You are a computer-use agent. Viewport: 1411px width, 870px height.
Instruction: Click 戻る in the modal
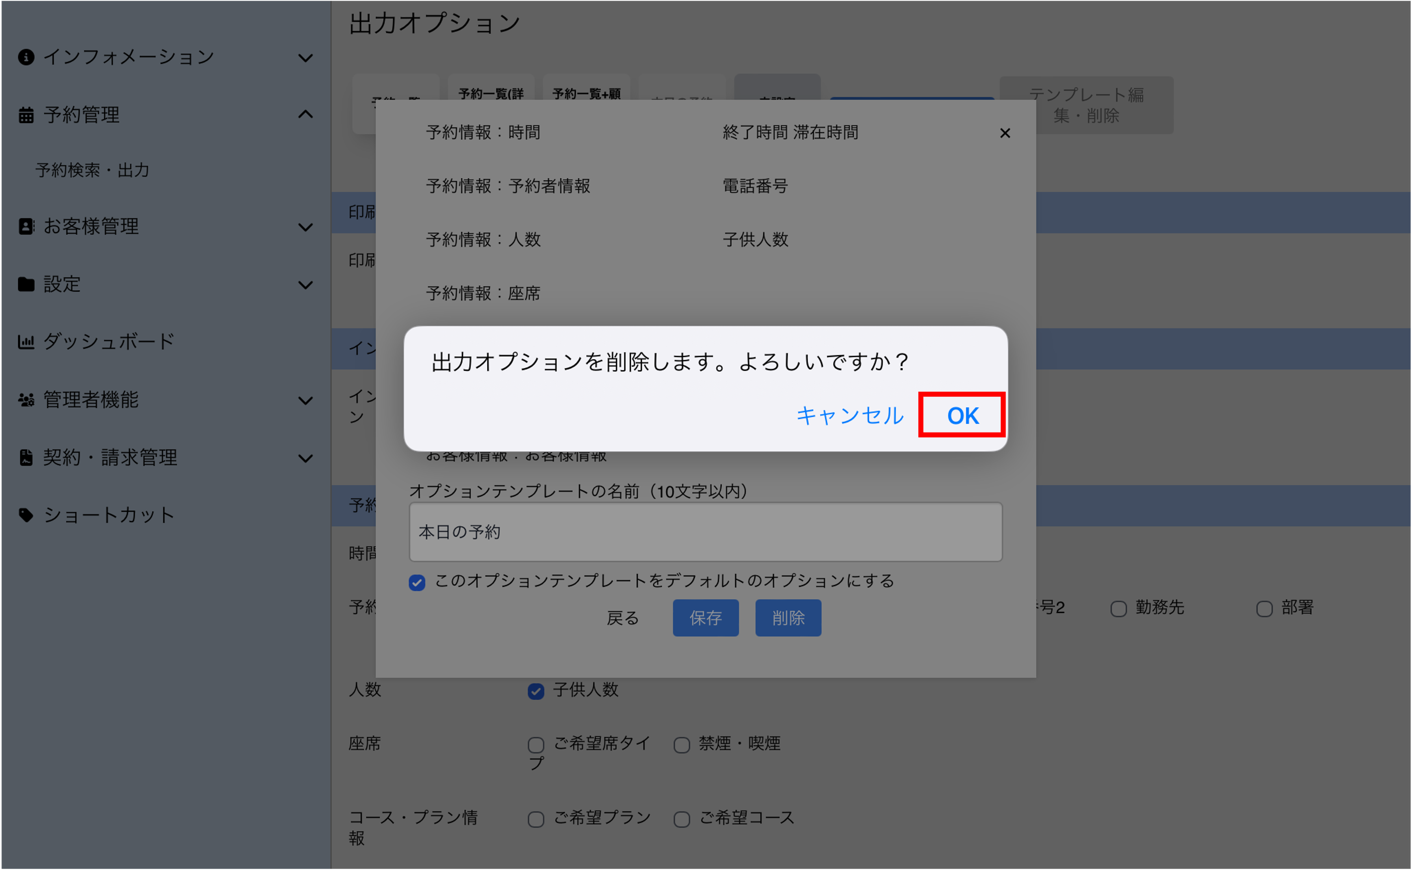click(x=622, y=618)
